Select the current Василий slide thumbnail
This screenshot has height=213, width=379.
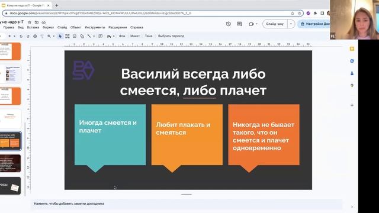(11, 141)
